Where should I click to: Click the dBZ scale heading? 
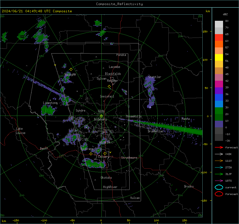(x=225, y=14)
